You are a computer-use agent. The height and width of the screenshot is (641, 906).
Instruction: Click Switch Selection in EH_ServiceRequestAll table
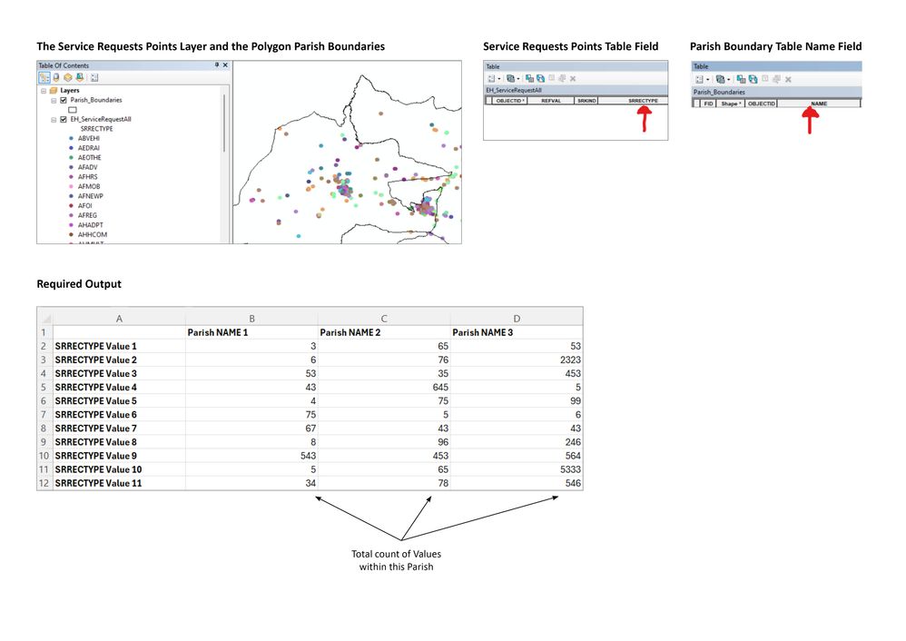pyautogui.click(x=540, y=79)
